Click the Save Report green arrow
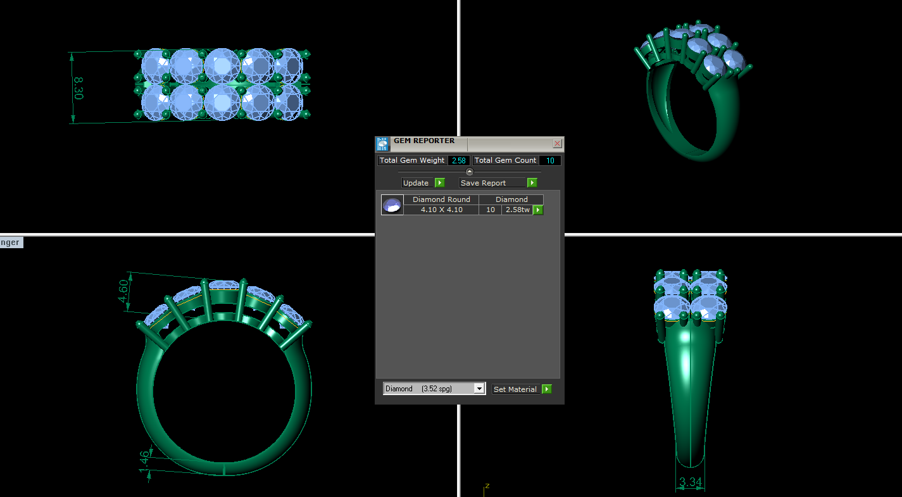This screenshot has width=902, height=497. pyautogui.click(x=532, y=183)
